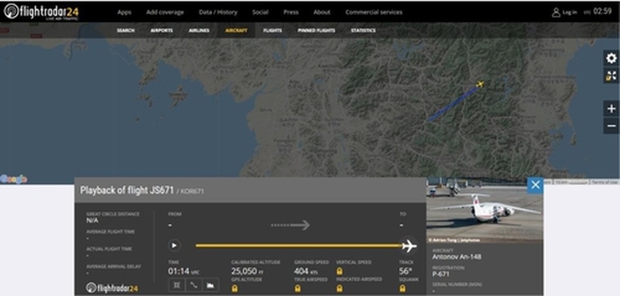The width and height of the screenshot is (620, 296).
Task: Open the Add coverage link
Action: 165,12
